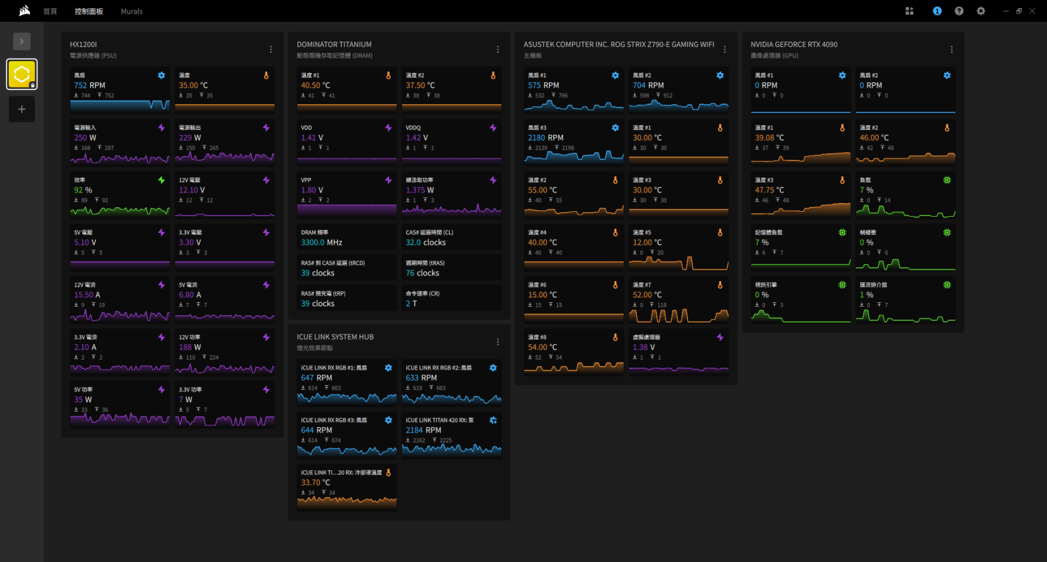Viewport: 1047px width, 562px height.
Task: Open the 首頁 home tab
Action: click(x=50, y=11)
